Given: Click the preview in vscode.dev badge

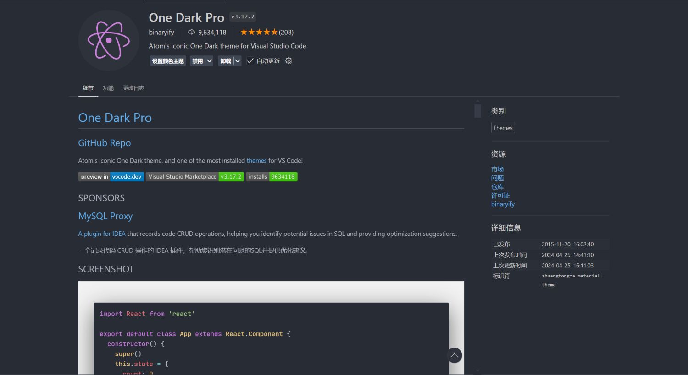Looking at the screenshot, I should click(111, 177).
